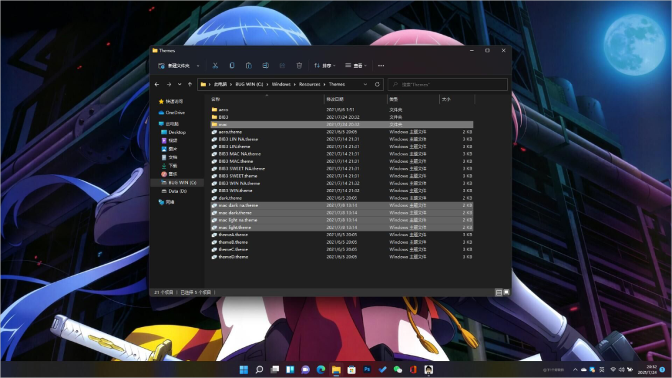Click the Delete trash can icon
This screenshot has height=378, width=672.
click(299, 65)
